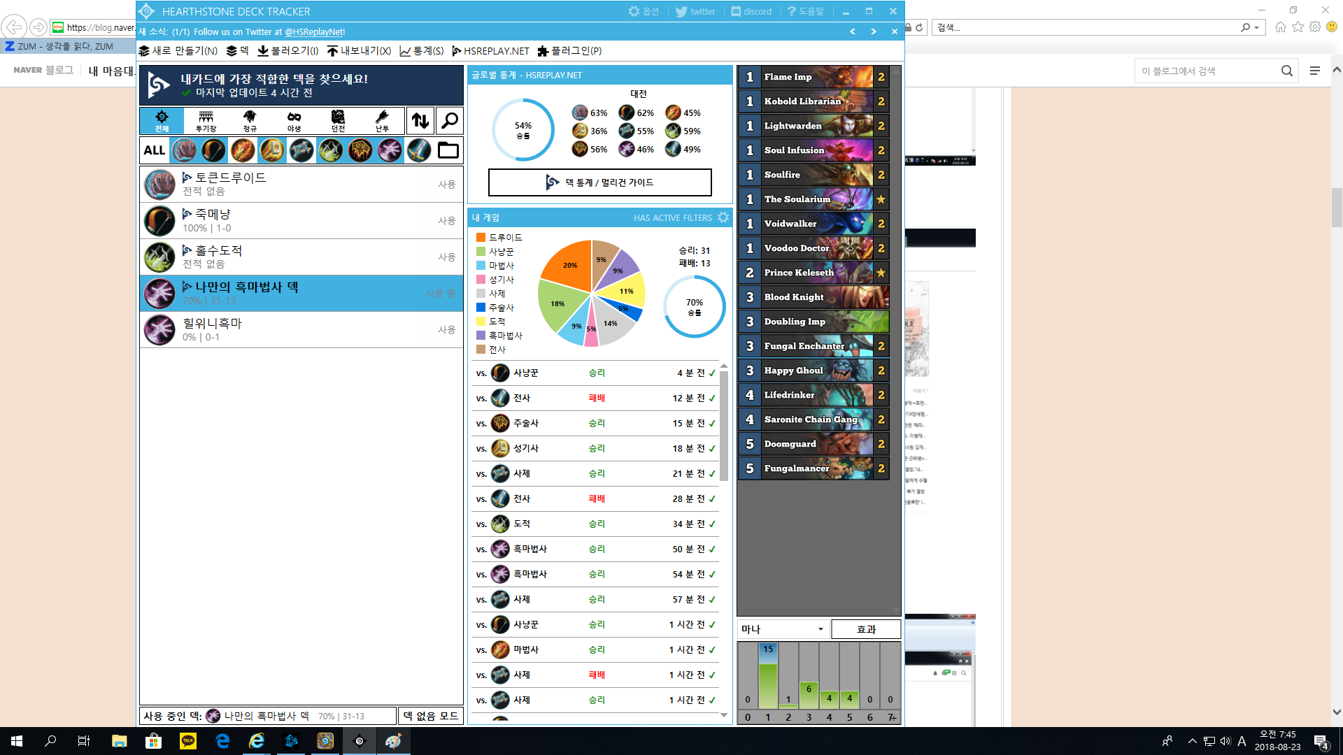The height and width of the screenshot is (755, 1343).
Task: Open the 내보내기(X) export menu
Action: [x=359, y=51]
